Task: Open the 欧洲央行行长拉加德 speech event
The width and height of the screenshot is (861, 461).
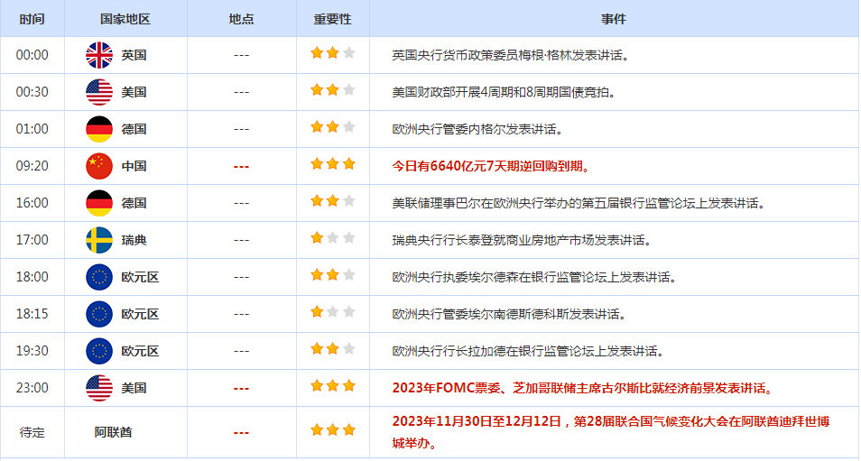Action: [528, 351]
